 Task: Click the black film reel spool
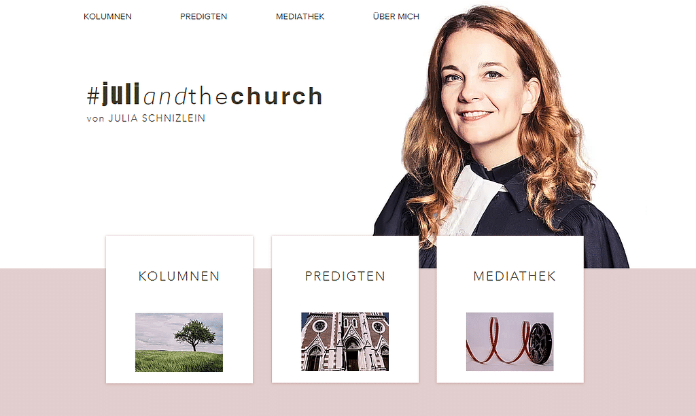[x=540, y=343]
